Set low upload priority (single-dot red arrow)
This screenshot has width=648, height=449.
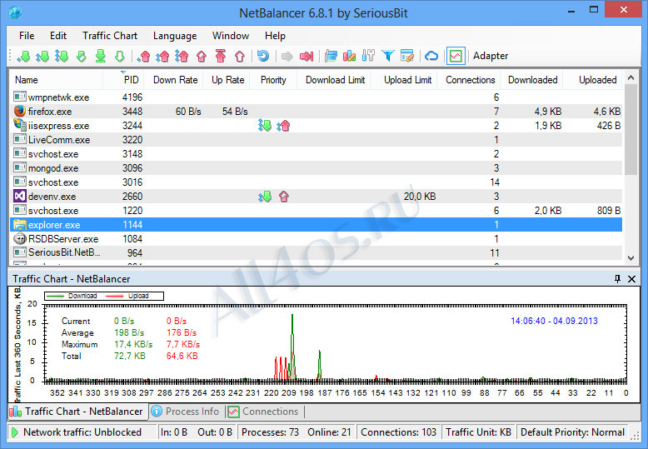click(143, 56)
